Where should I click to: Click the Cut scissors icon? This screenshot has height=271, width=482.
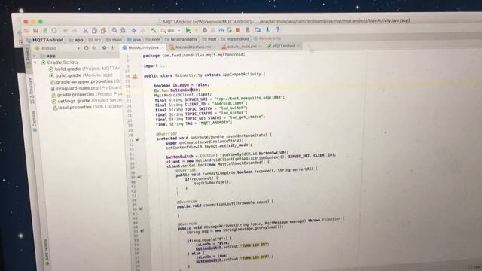tap(85, 30)
